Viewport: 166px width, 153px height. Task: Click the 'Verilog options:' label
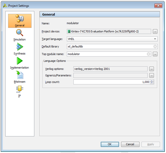click(x=54, y=69)
